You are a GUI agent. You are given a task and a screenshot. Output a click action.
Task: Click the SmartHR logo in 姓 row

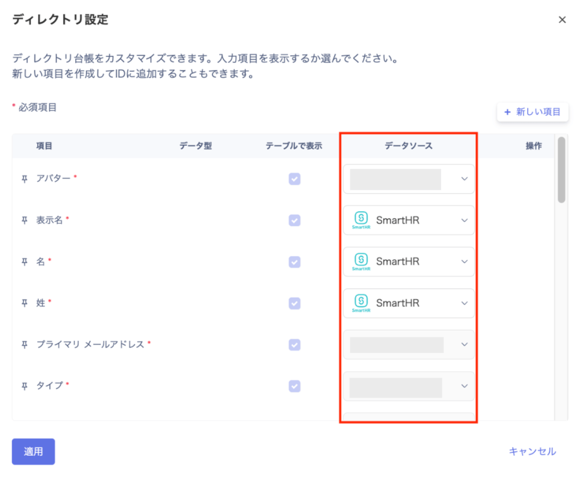click(361, 303)
